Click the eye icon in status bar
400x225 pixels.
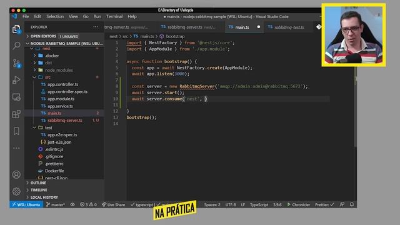pyautogui.click(x=72, y=204)
